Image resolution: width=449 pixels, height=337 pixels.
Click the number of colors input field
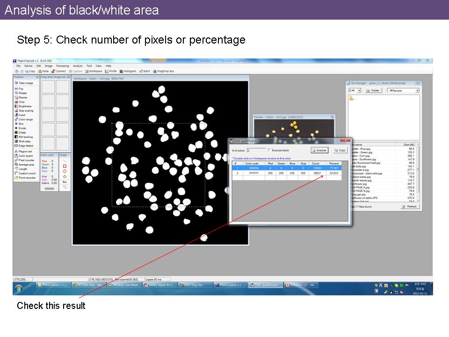(255, 150)
